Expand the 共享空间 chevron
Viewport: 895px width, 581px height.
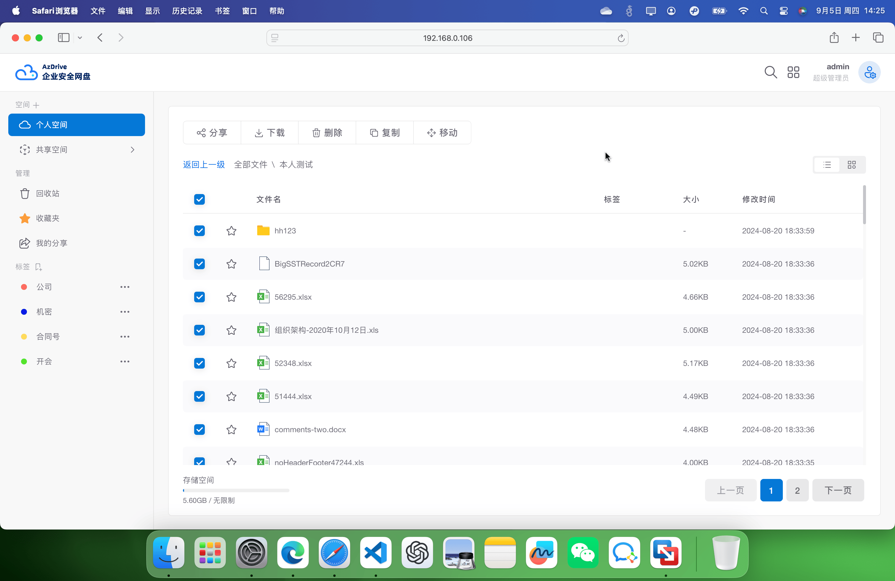(x=132, y=150)
